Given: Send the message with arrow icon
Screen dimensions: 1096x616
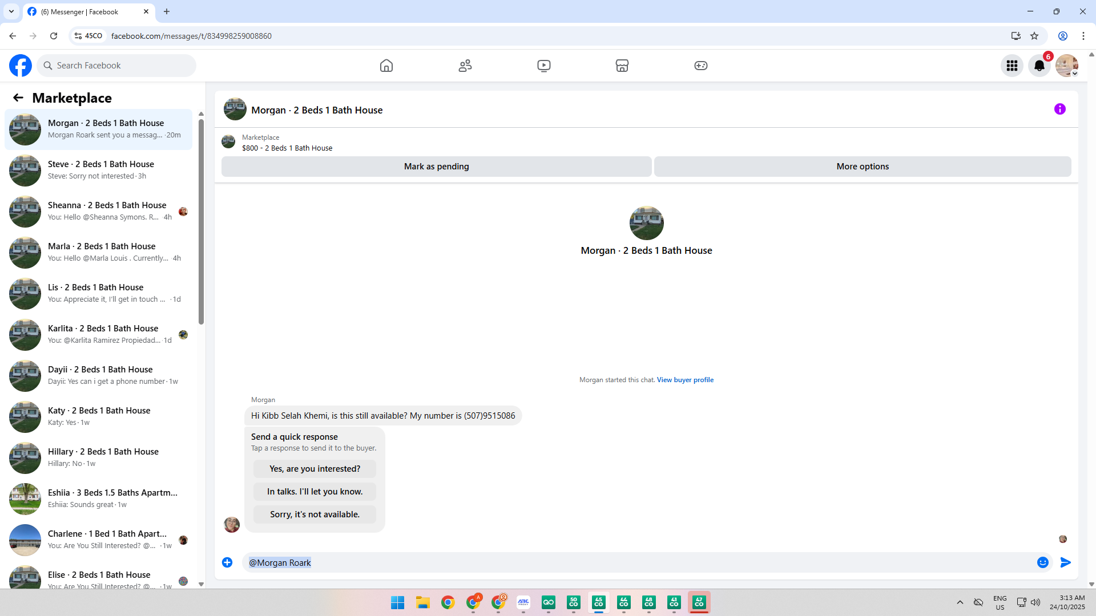Looking at the screenshot, I should [x=1066, y=562].
